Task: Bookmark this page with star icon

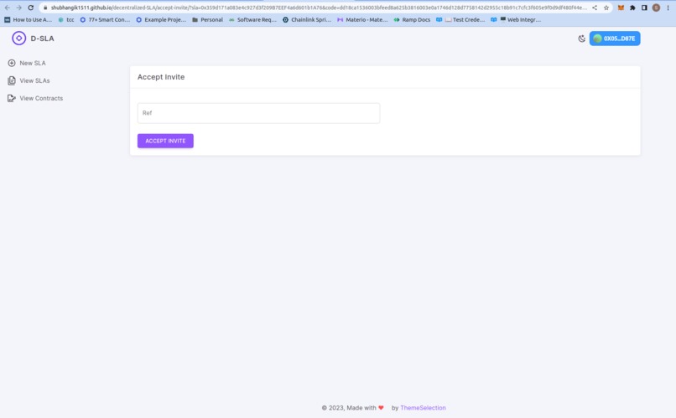Action: tap(606, 8)
